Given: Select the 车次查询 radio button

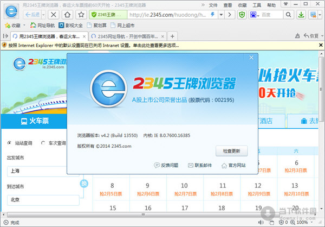Looking at the screenshot, I should (43, 143).
